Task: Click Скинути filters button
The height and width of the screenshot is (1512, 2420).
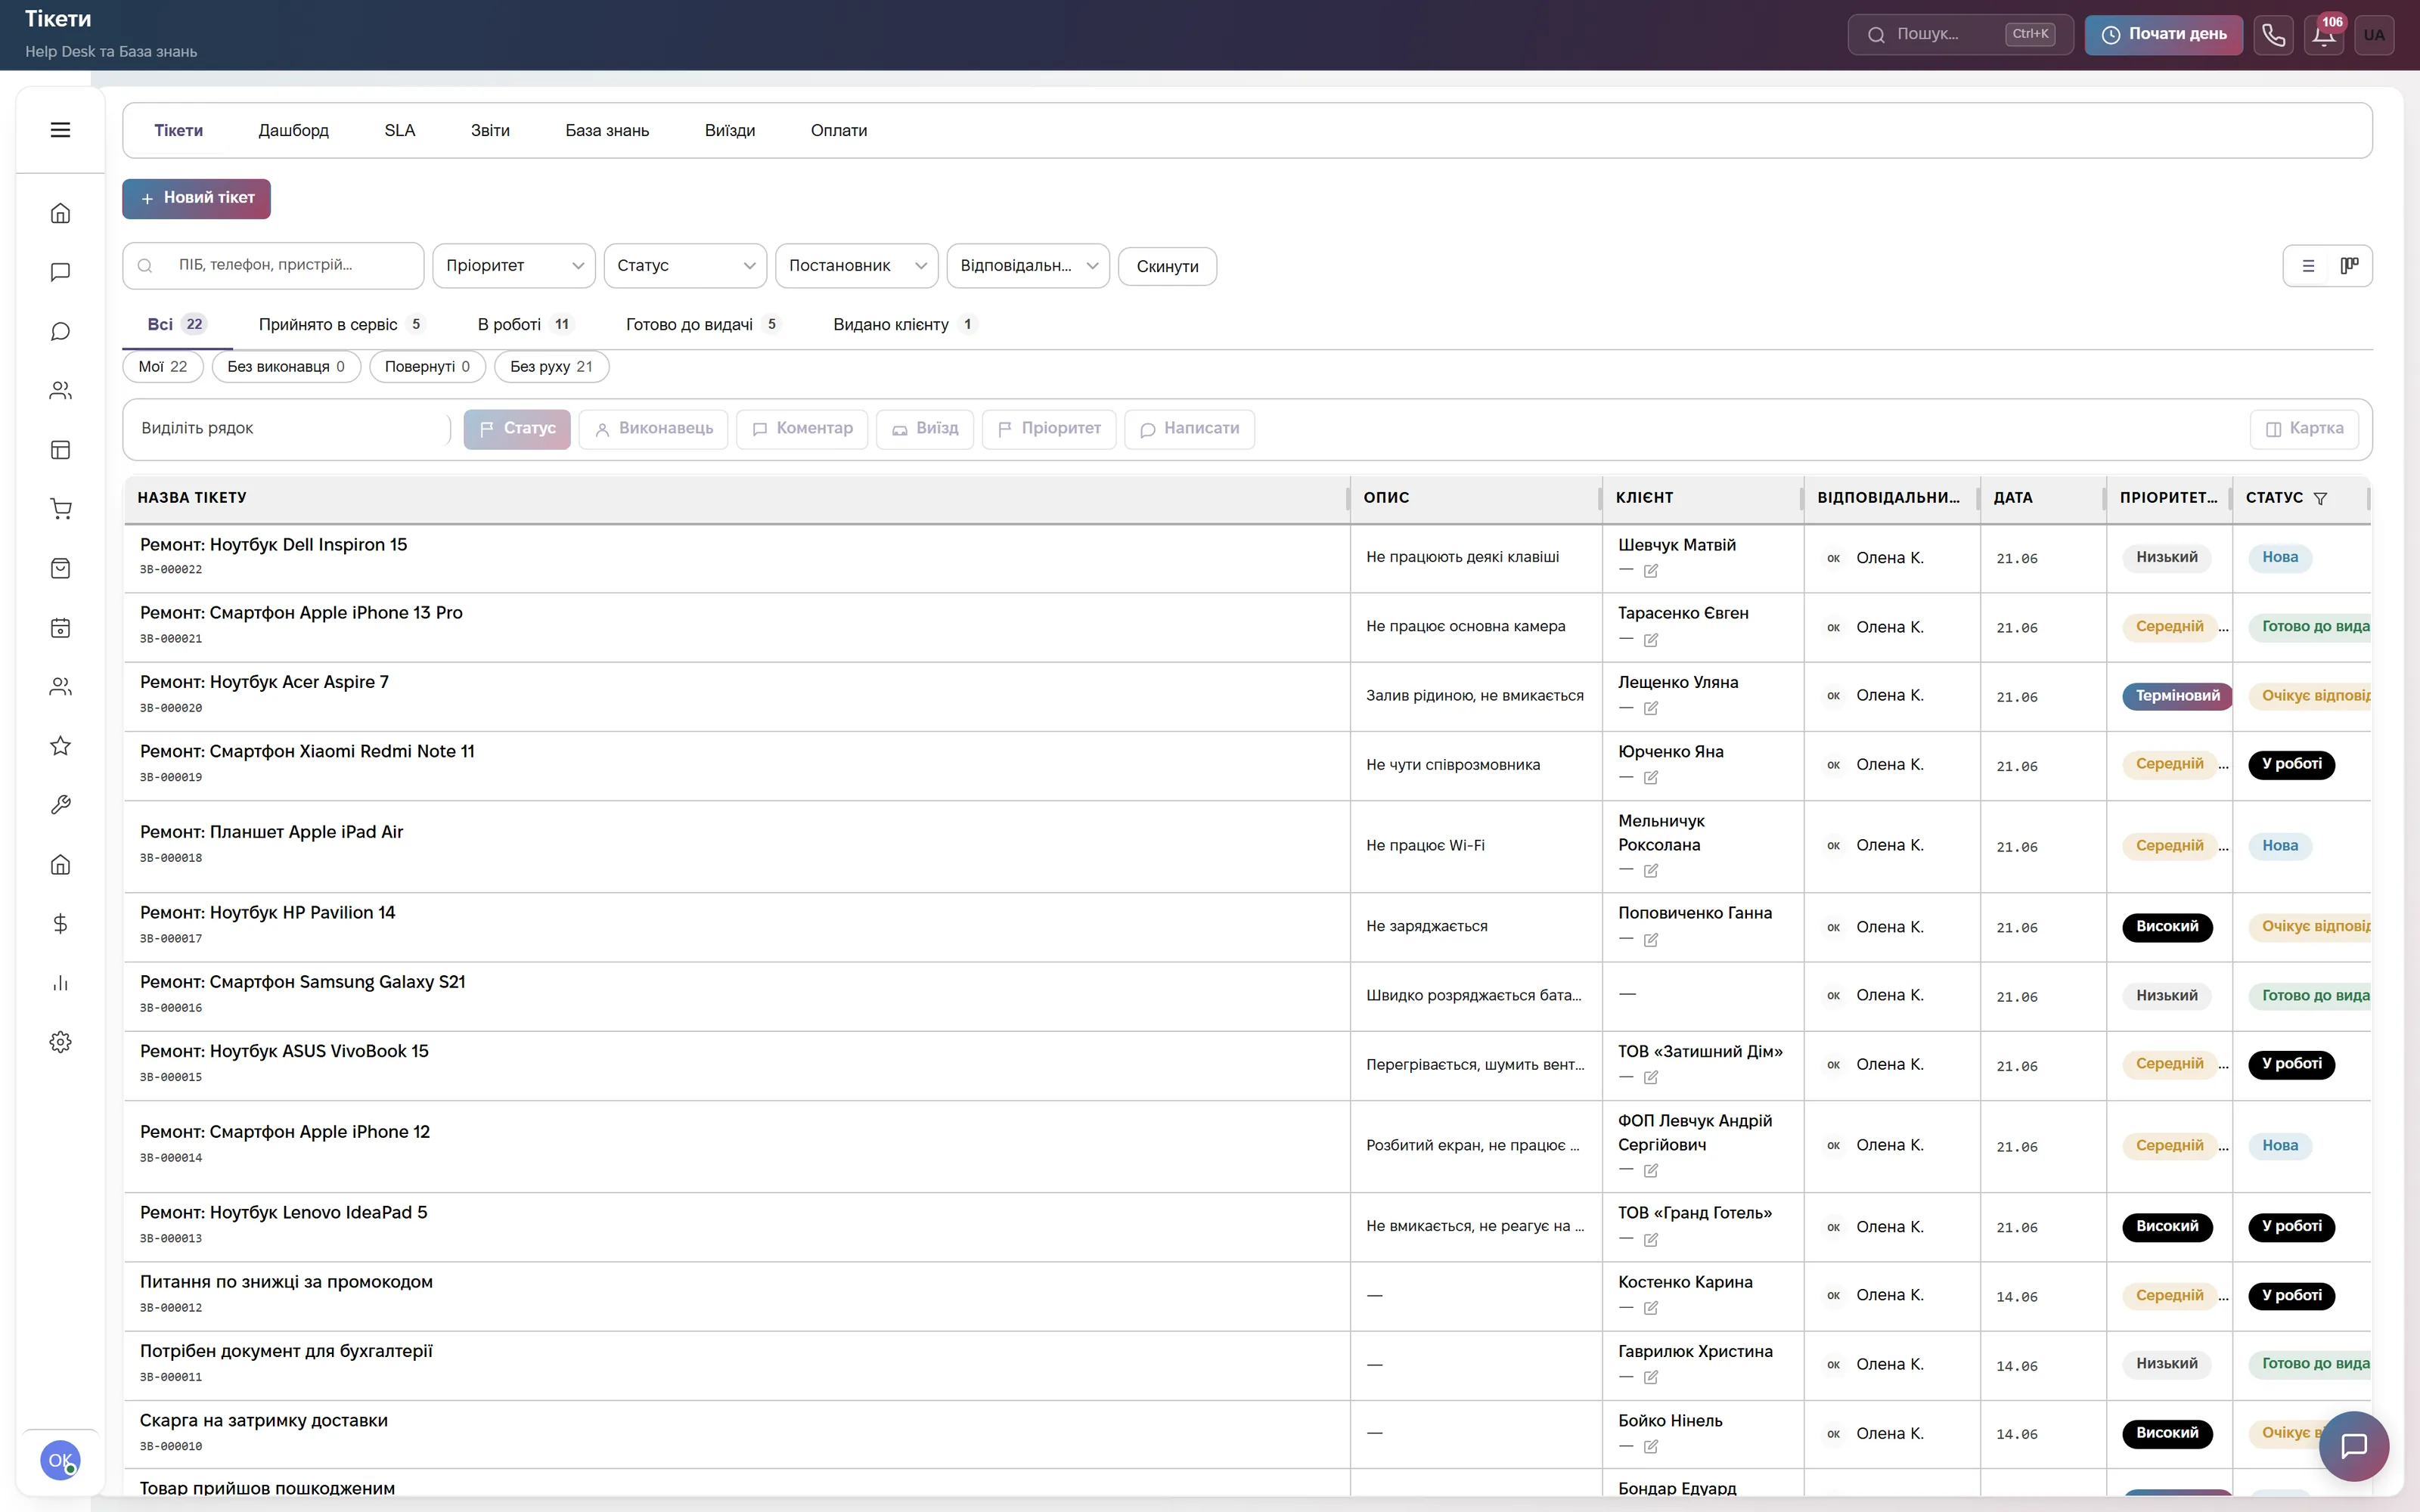Action: click(1167, 266)
